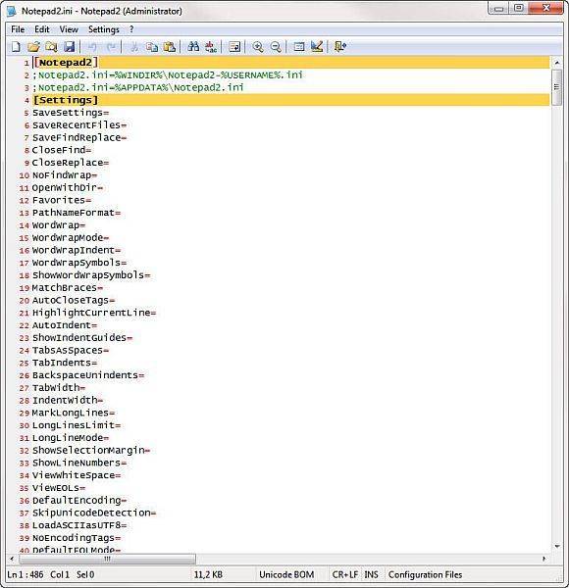Click the 'Configuration Files' scheme status
This screenshot has width=569, height=588.
click(x=425, y=574)
